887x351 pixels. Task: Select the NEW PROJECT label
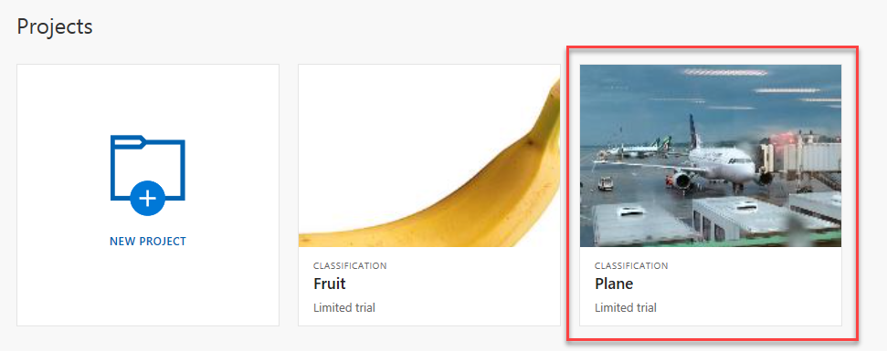(148, 242)
